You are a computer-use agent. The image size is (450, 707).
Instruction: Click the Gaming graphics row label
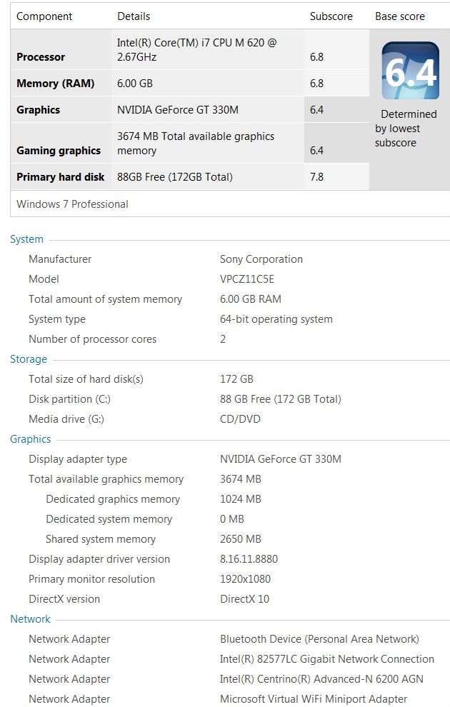(59, 151)
